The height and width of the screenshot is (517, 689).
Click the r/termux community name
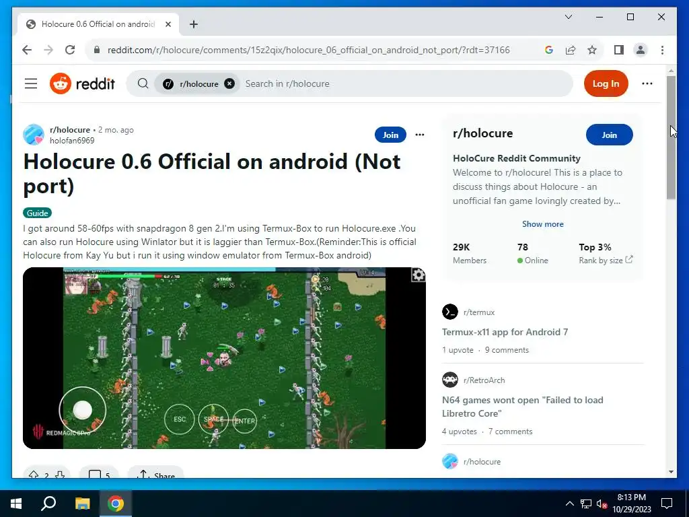(479, 312)
